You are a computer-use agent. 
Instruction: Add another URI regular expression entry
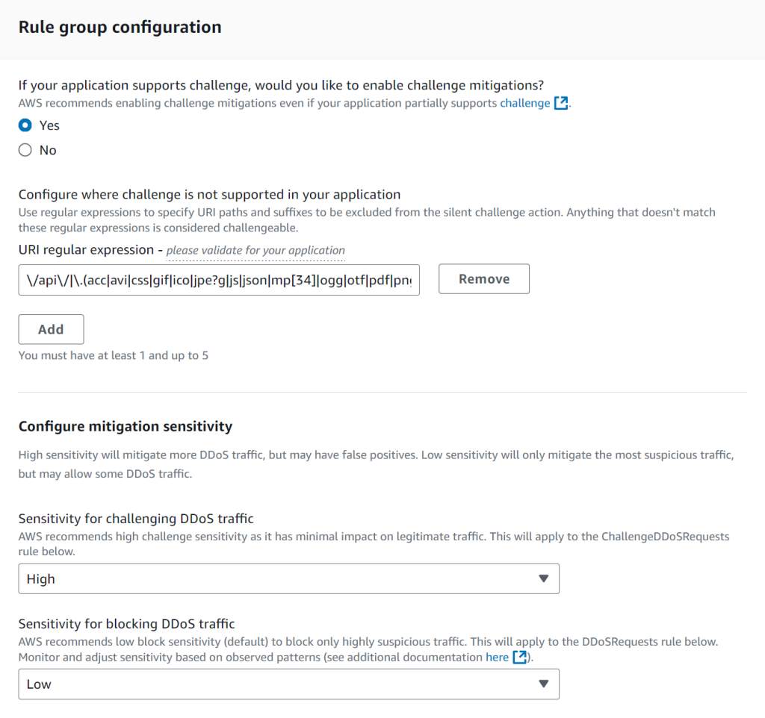point(51,329)
